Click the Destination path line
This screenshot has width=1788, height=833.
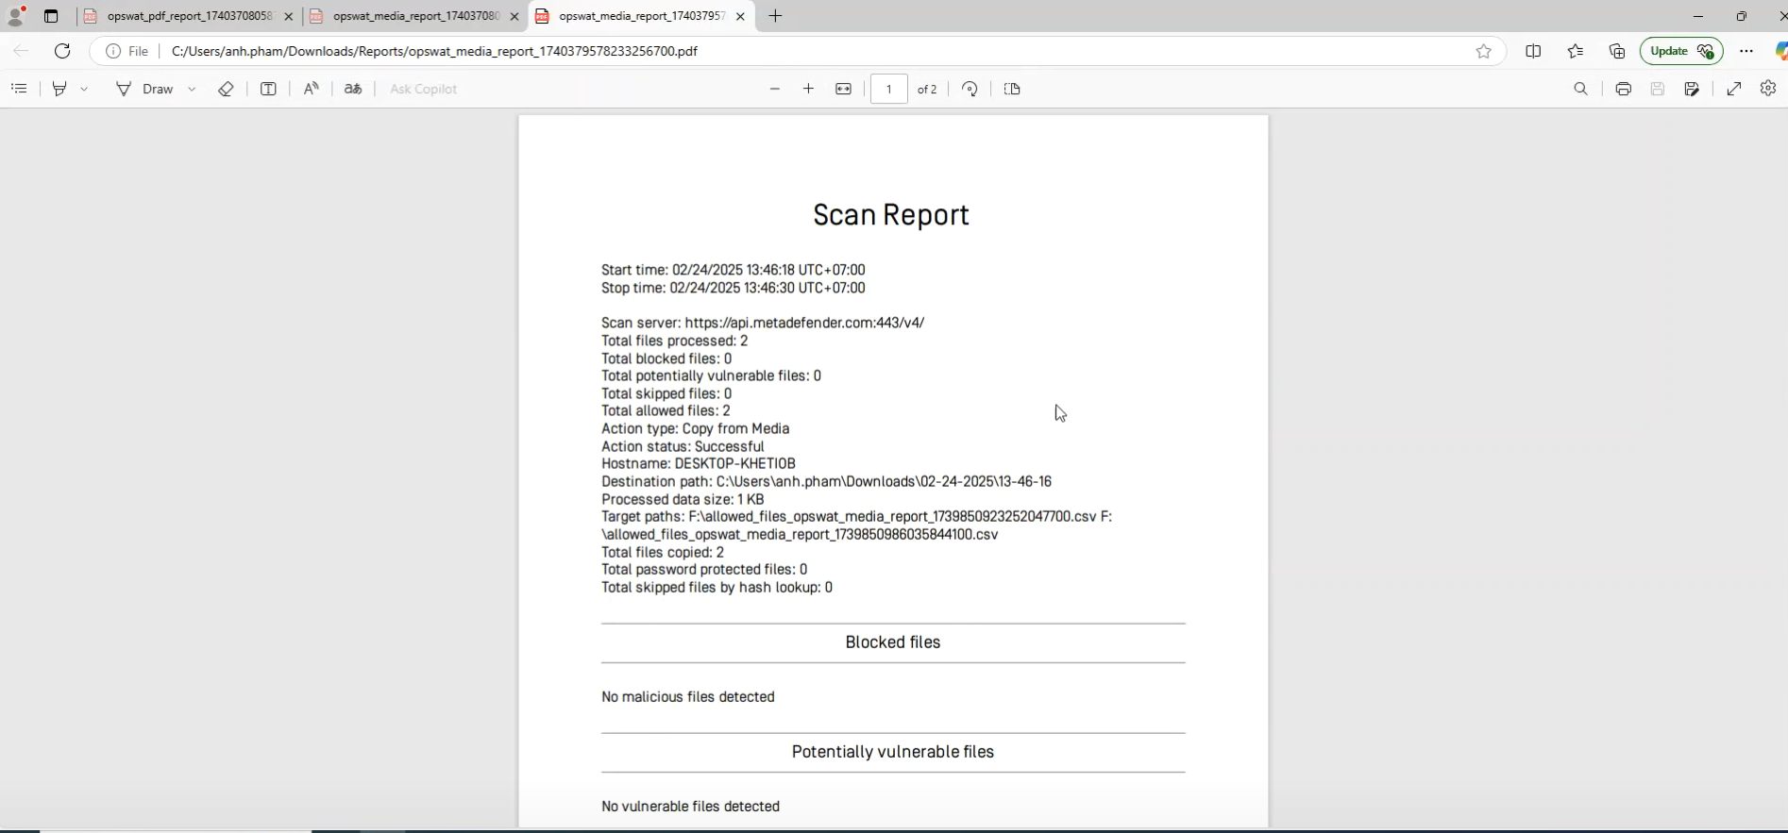826,481
